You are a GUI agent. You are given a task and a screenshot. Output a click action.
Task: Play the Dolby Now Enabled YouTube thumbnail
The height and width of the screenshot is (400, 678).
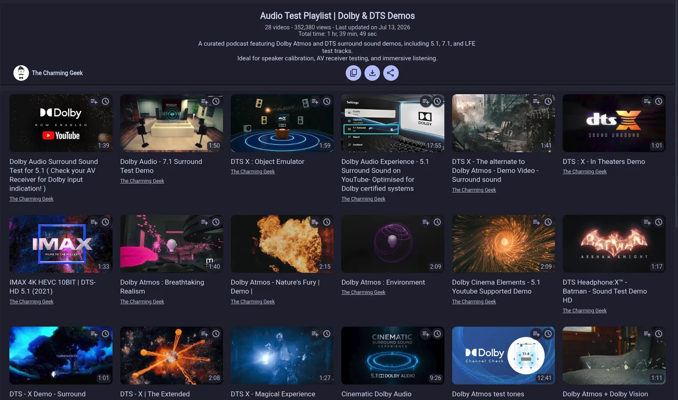[61, 123]
